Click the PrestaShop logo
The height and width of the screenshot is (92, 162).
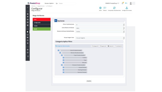(34, 3)
